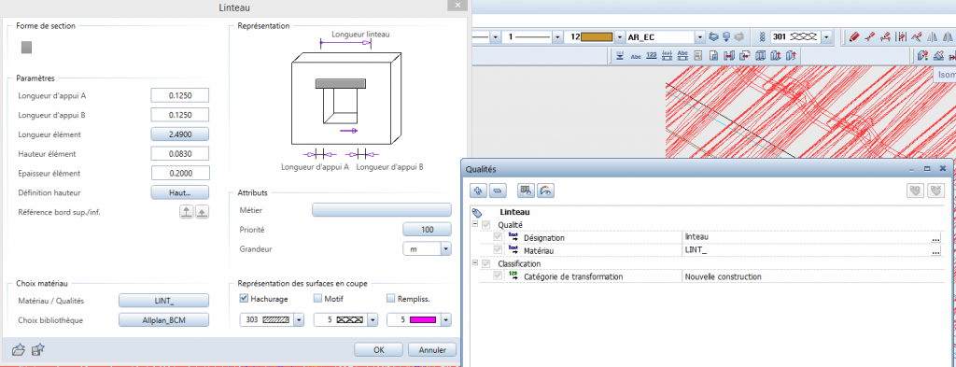Click OK in the Linteau dialog
The image size is (956, 367).
379,350
